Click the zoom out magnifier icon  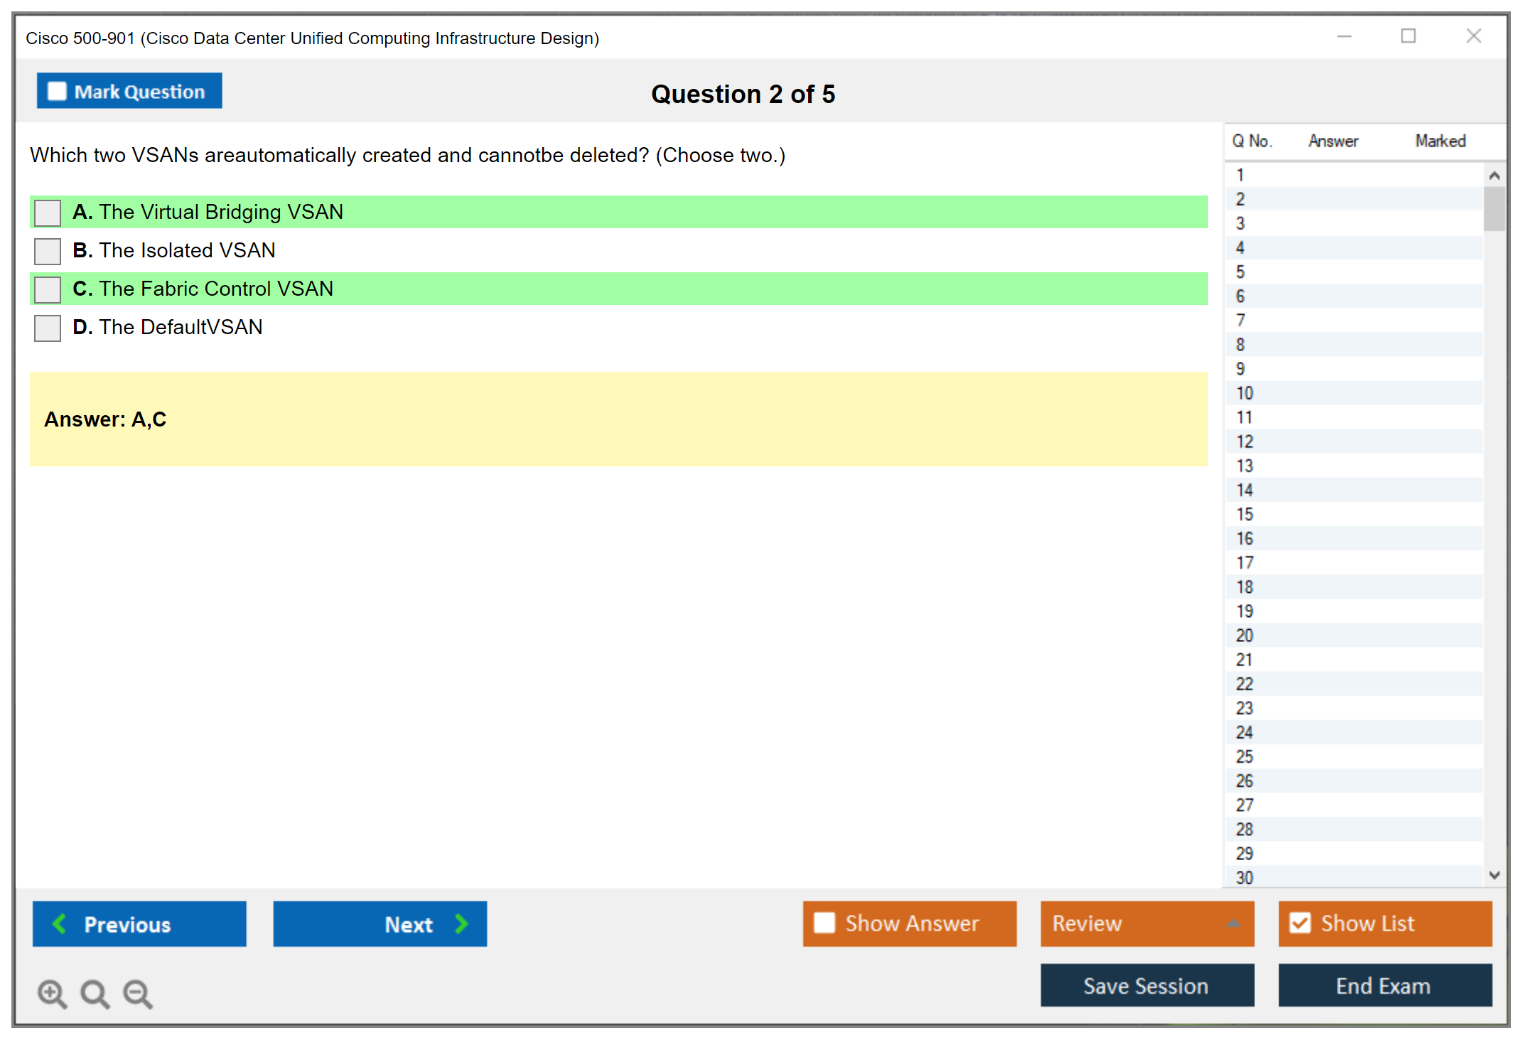pos(137,993)
